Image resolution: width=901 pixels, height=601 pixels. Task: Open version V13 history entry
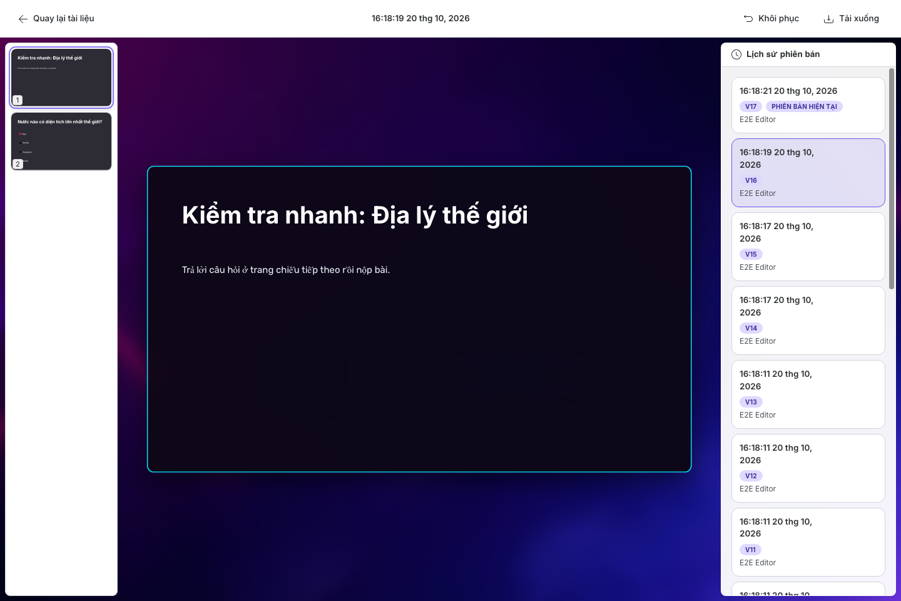(808, 394)
